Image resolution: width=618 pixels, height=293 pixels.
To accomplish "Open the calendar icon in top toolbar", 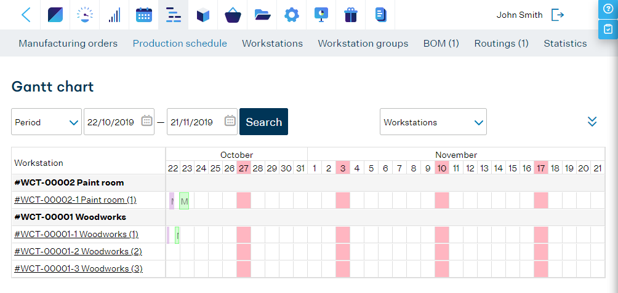I will [x=144, y=15].
